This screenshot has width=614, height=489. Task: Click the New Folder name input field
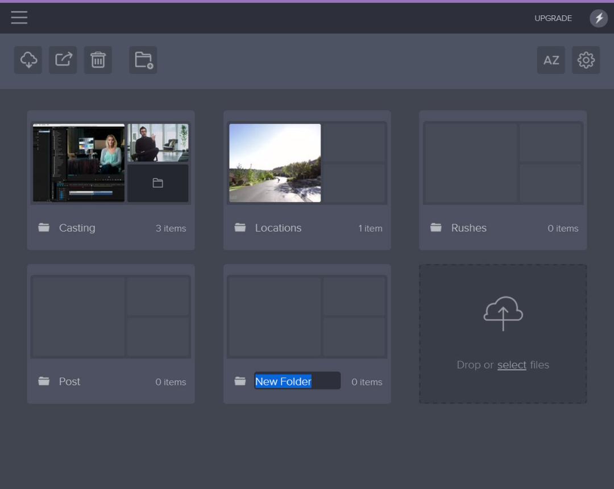pyautogui.click(x=297, y=381)
